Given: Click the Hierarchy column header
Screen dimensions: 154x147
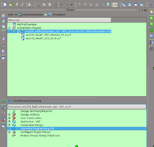Looking at the screenshot, I should pyautogui.click(x=59, y=20).
